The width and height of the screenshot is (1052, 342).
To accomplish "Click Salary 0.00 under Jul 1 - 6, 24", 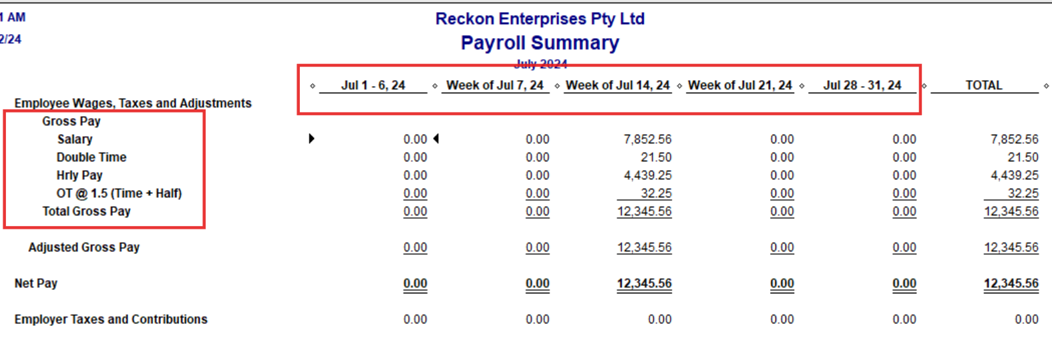I will pos(415,139).
